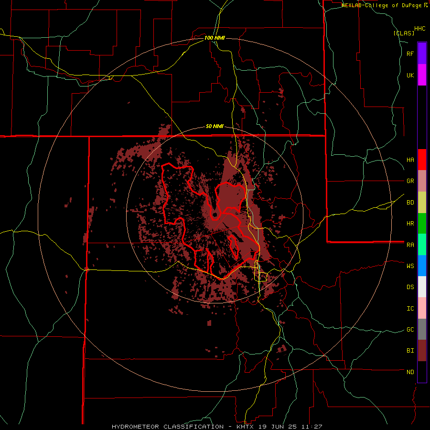Click the UK magenta legend swatch
The height and width of the screenshot is (430, 430).
pos(422,75)
